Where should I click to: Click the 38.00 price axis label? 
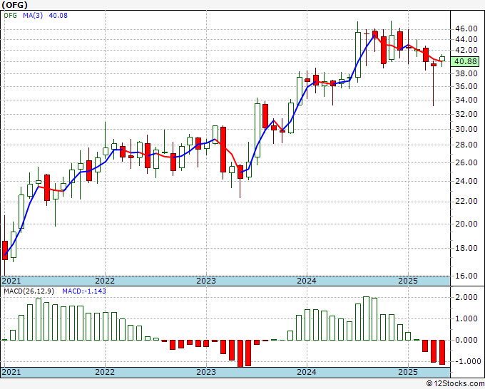[x=466, y=73]
